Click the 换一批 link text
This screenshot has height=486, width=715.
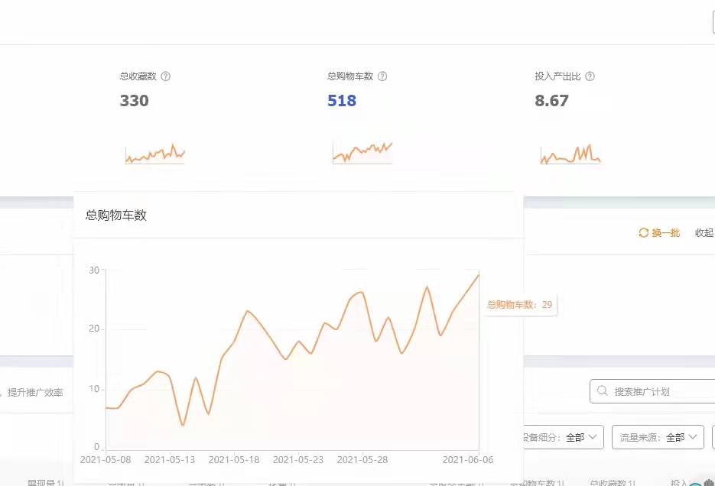coord(665,233)
